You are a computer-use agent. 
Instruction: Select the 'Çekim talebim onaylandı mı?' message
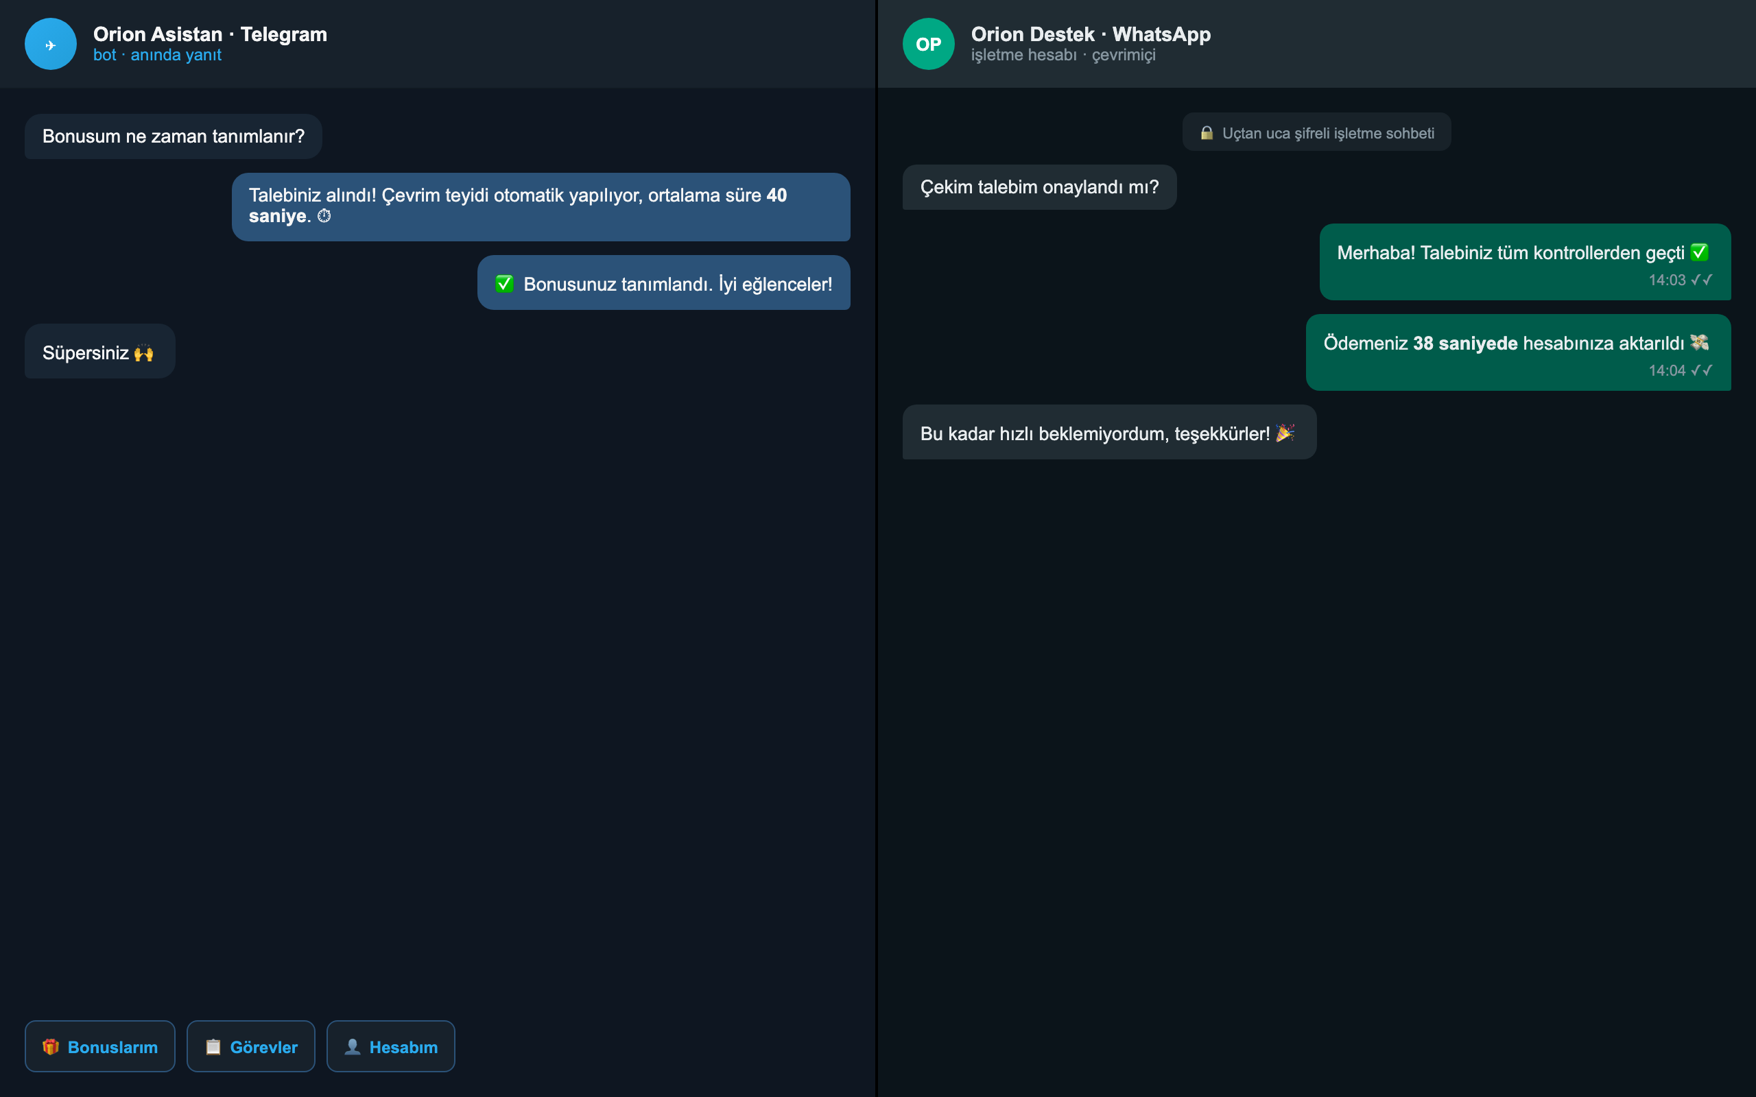[1040, 187]
